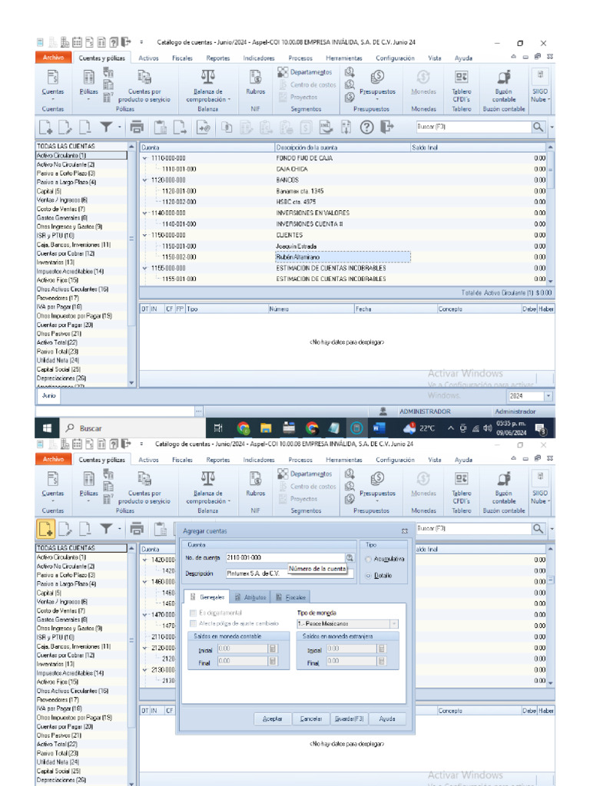The width and height of the screenshot is (590, 786).
Task: Click the No. de cuenta field with 2110-001-000
Action: click(285, 557)
